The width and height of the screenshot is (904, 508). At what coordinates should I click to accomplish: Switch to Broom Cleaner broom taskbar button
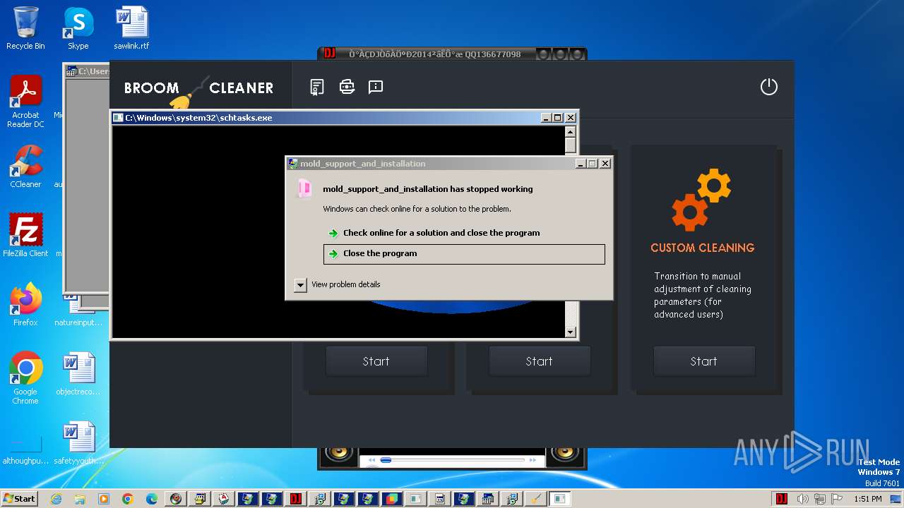point(535,499)
